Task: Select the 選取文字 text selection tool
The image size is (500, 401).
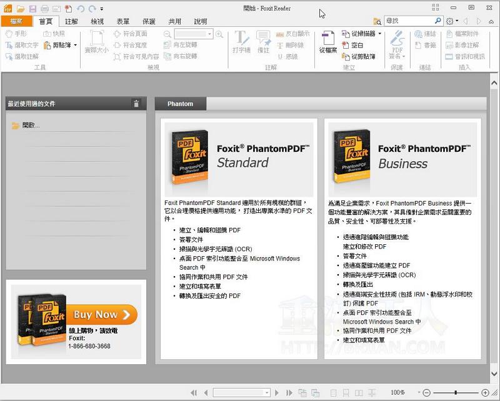Action: [22, 45]
